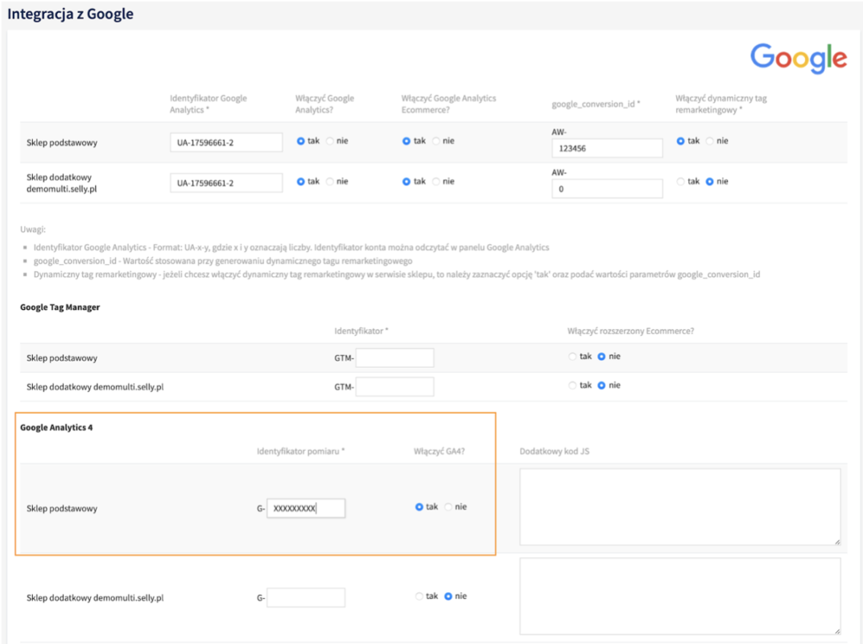Enable rozszerzony Ecommerce for Sklep podstawowy
This screenshot has height=644, width=863.
click(572, 357)
